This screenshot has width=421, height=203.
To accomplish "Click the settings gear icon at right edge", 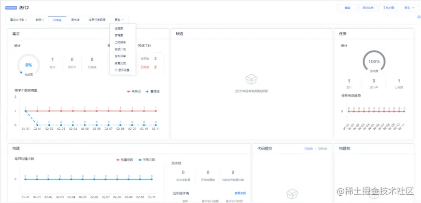I will pyautogui.click(x=419, y=17).
